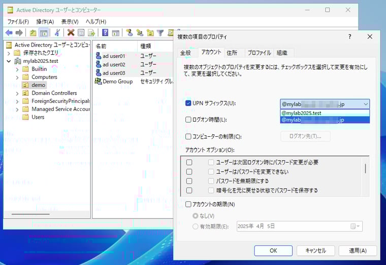Choose the highlighted .jp suffix option
Viewport: 386px width, 265px height.
(x=325, y=120)
